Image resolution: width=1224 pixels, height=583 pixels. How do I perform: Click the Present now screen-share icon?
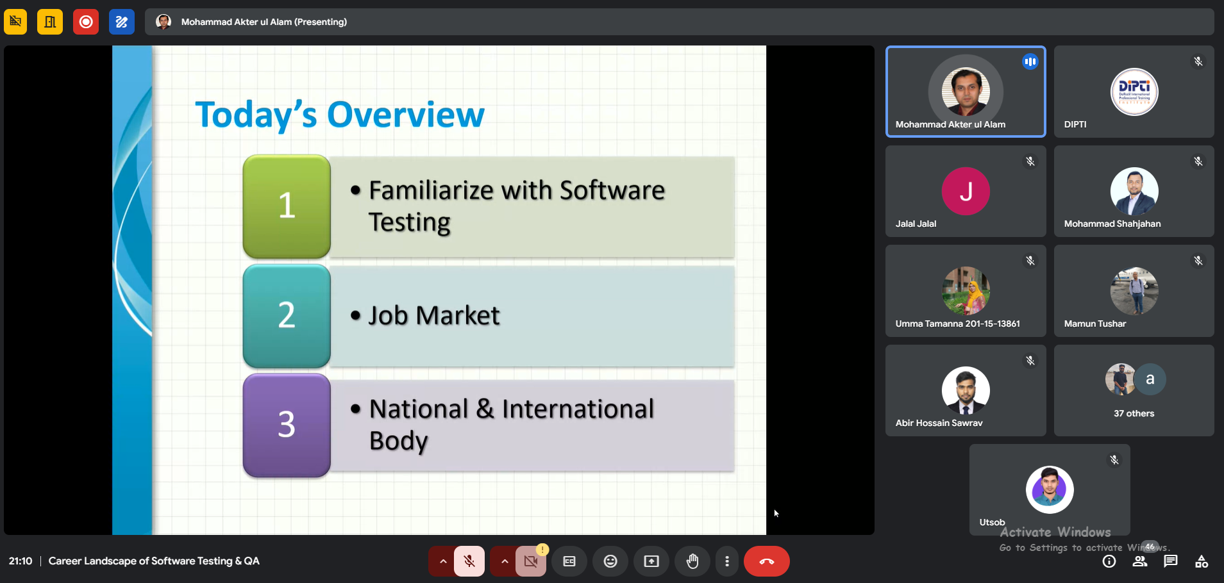click(651, 561)
